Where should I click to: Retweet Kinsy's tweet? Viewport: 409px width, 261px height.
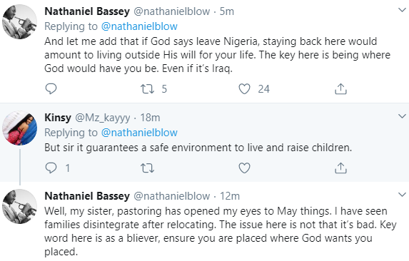pos(147,168)
